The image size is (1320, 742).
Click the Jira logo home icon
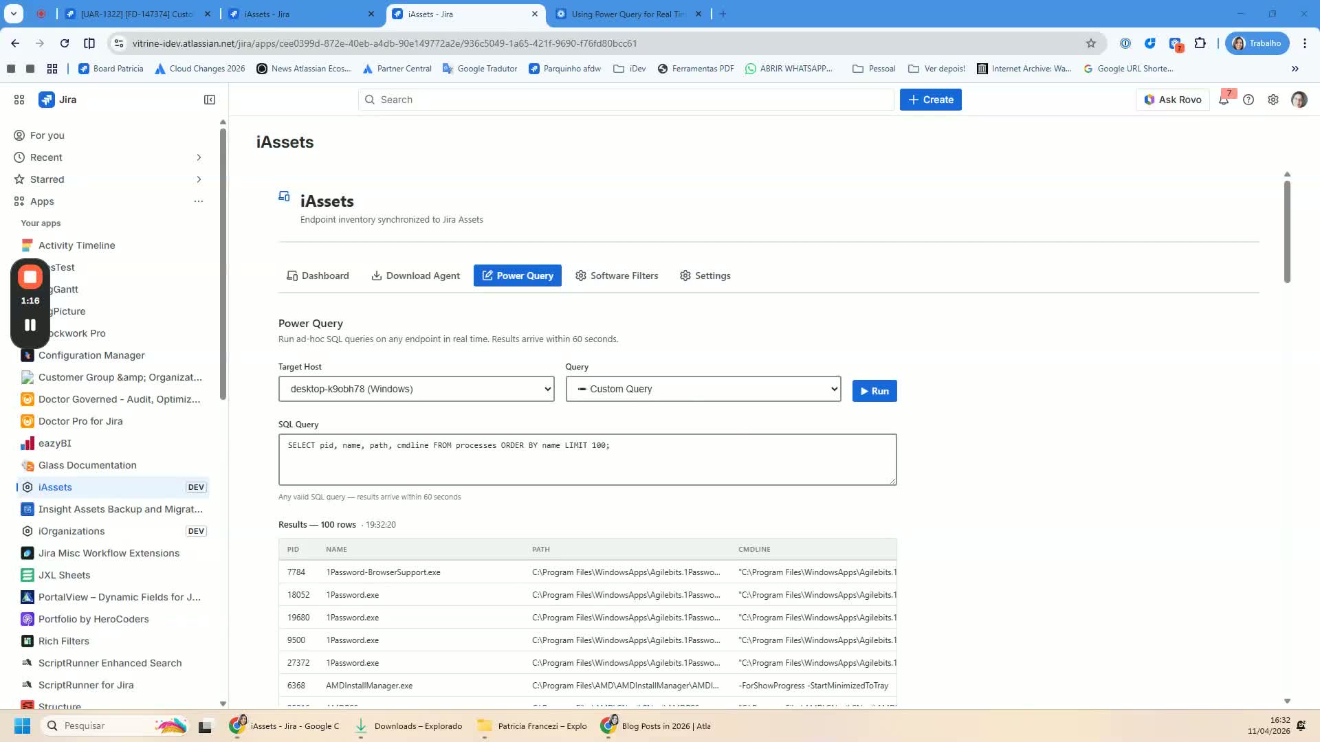pyautogui.click(x=47, y=100)
